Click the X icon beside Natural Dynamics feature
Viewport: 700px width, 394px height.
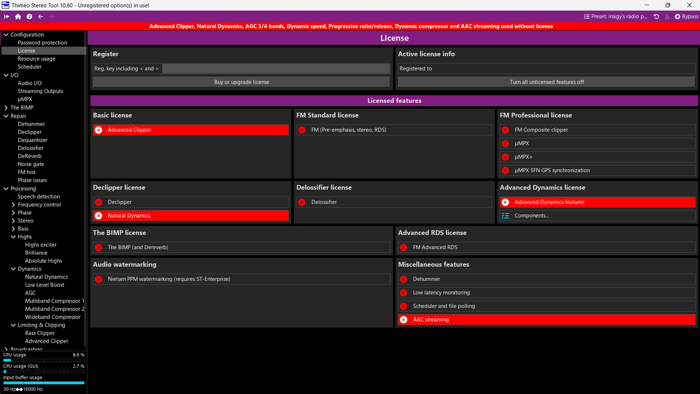coord(98,216)
